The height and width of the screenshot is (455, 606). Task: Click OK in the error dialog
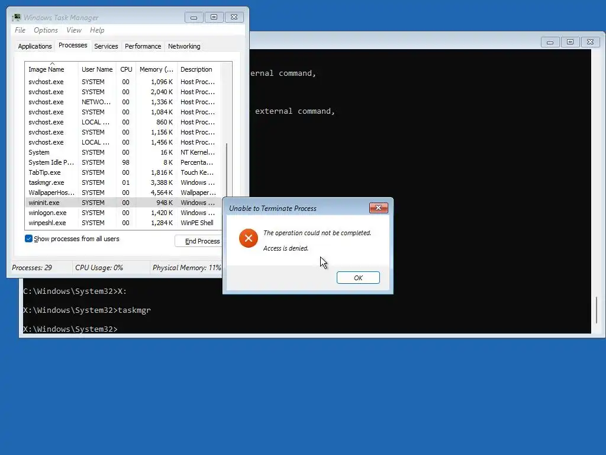(358, 278)
